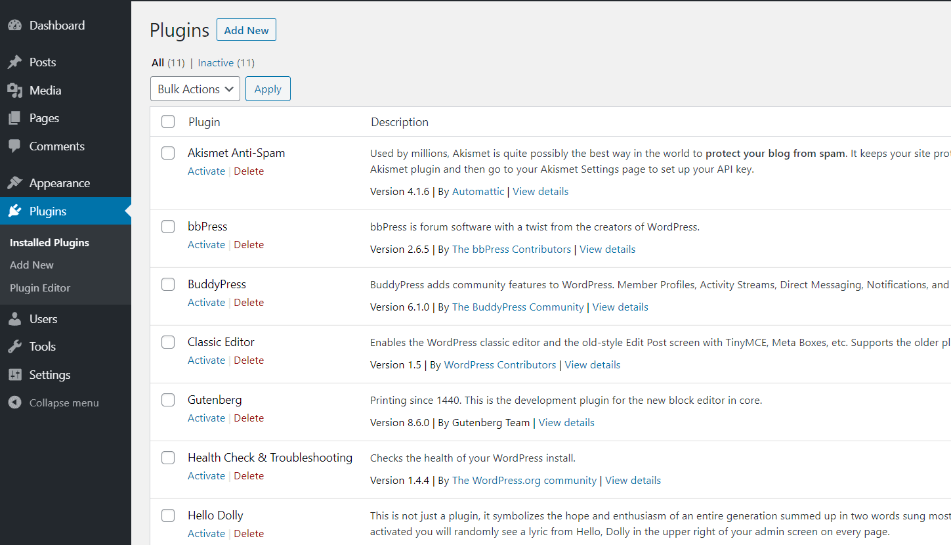
Task: Select the Posts sidebar icon
Action: tap(14, 62)
